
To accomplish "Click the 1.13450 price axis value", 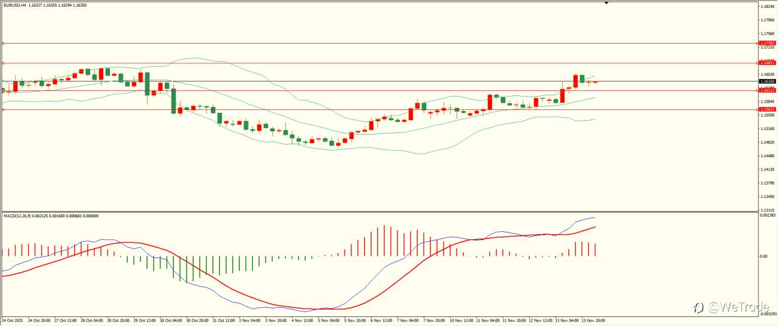I will [767, 197].
